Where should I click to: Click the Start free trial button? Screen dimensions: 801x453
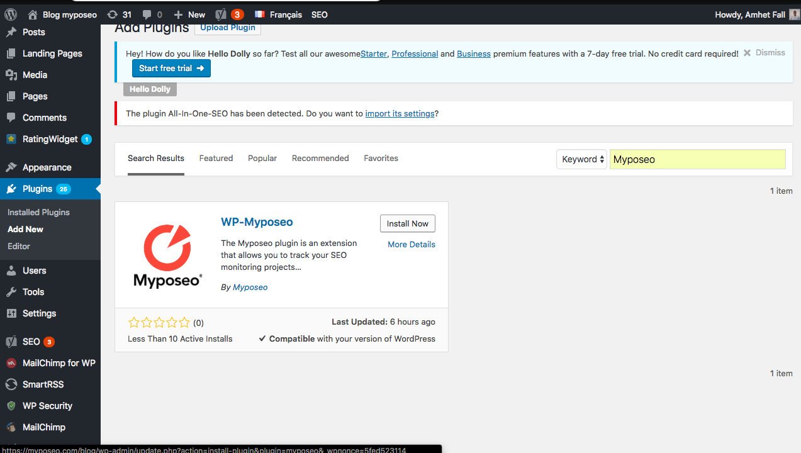[171, 68]
